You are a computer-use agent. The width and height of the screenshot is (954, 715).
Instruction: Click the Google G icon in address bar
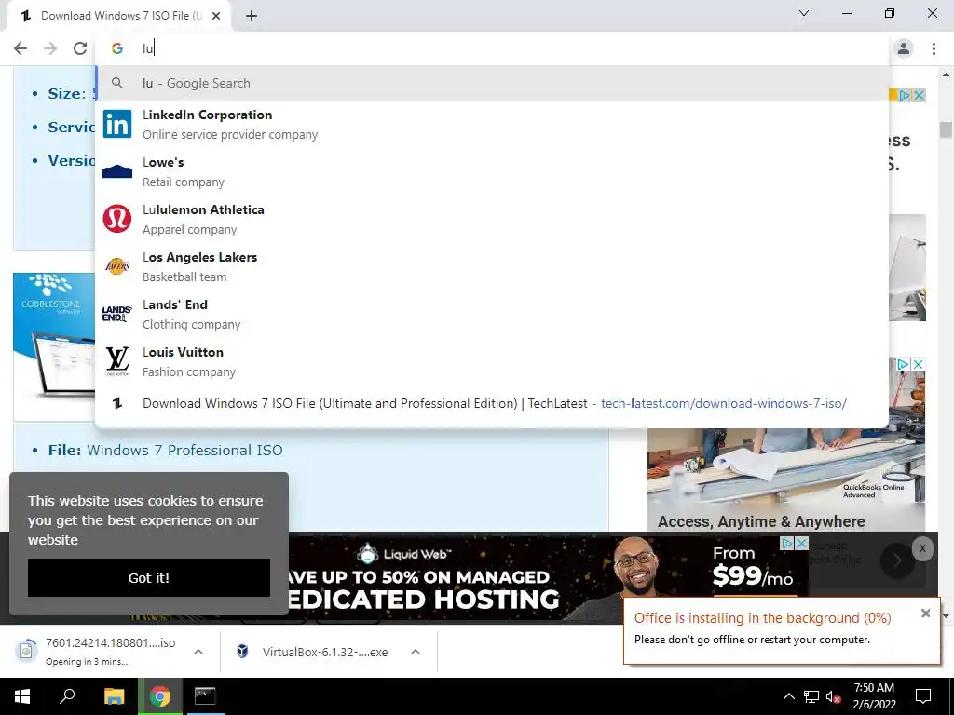tap(117, 48)
